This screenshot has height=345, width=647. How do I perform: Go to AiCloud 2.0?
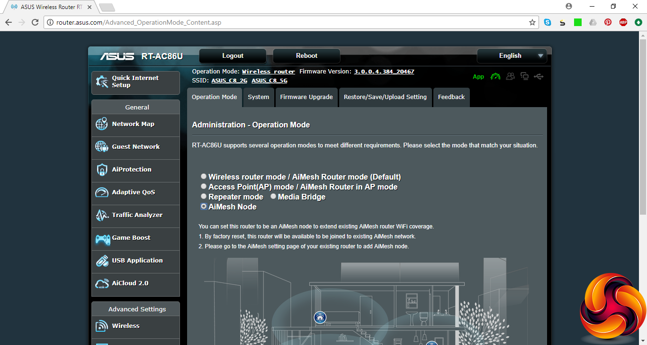point(135,284)
